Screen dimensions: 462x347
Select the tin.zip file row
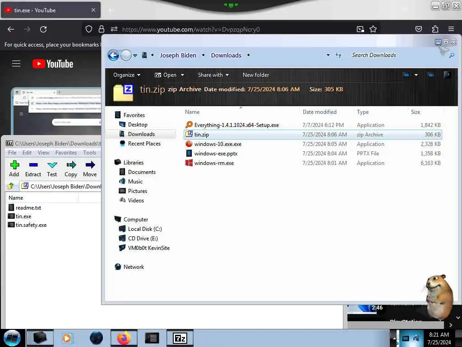[313, 135]
